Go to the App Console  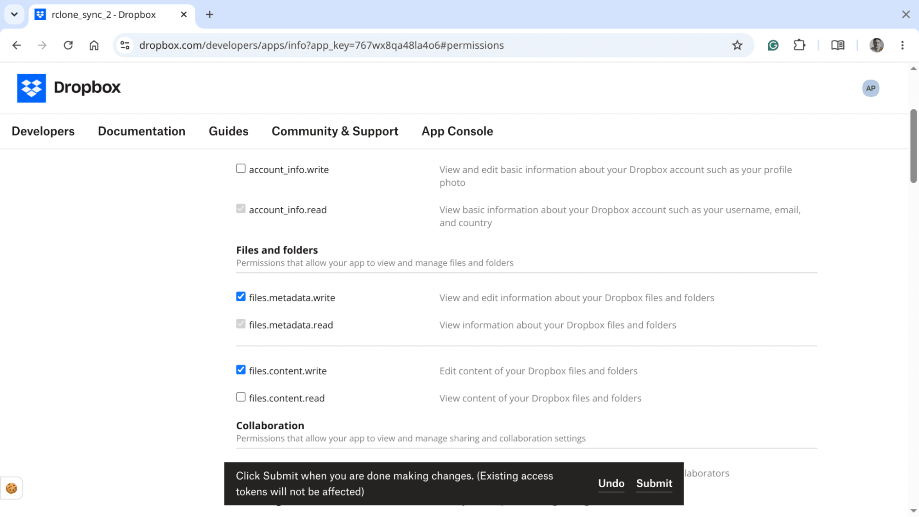[x=457, y=131]
